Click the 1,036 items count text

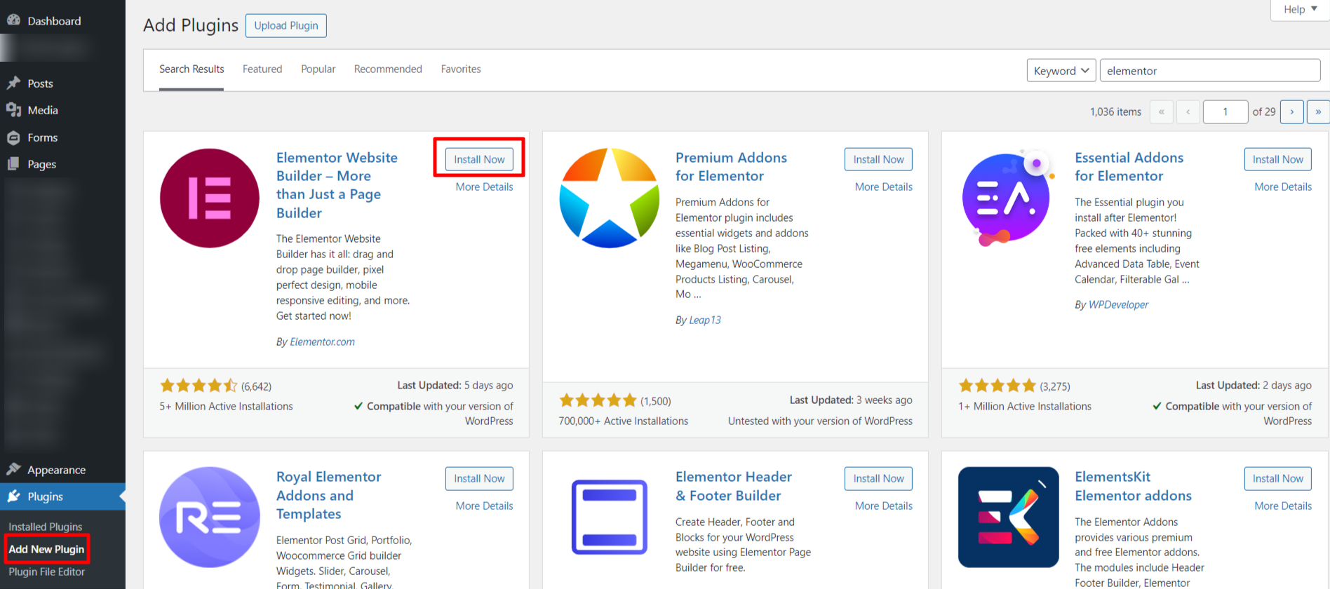(x=1115, y=111)
